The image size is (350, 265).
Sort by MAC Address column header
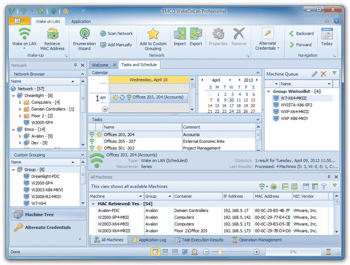tap(273, 196)
